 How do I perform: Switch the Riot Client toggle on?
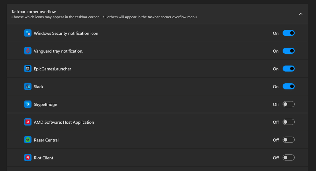coord(289,158)
